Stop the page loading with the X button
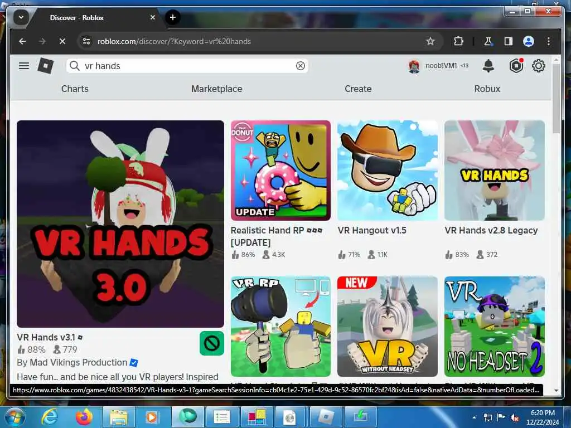This screenshot has height=428, width=571. click(x=62, y=41)
